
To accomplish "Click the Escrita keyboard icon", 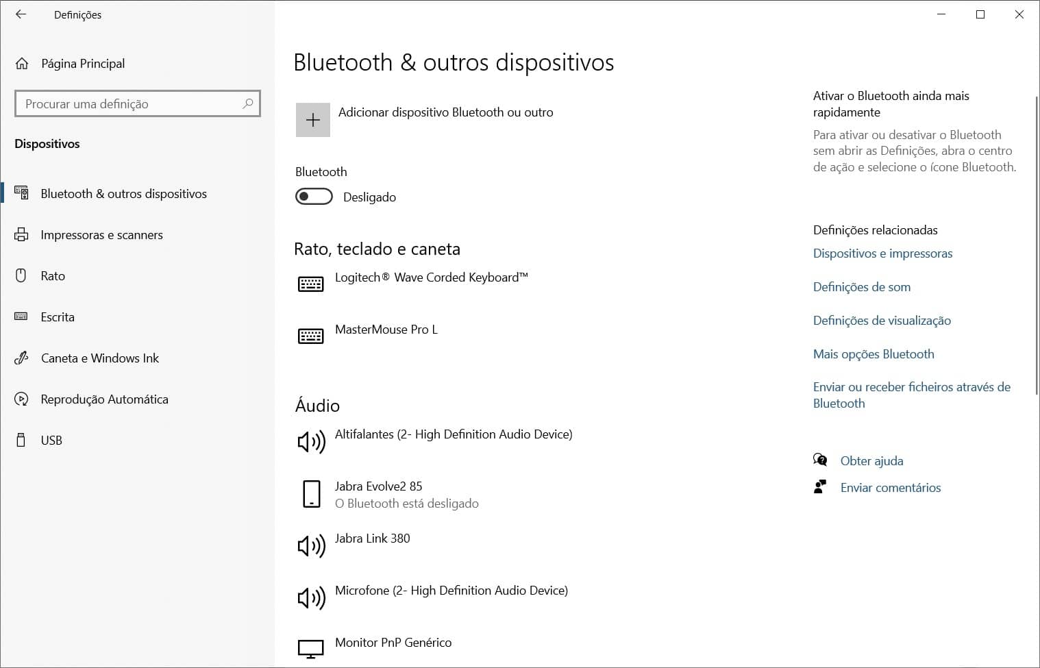I will pos(21,317).
